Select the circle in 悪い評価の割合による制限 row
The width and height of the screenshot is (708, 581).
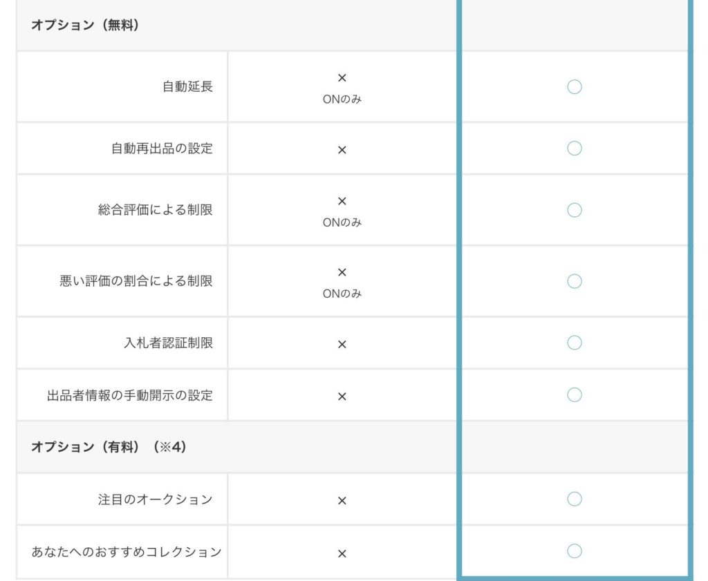tap(574, 281)
